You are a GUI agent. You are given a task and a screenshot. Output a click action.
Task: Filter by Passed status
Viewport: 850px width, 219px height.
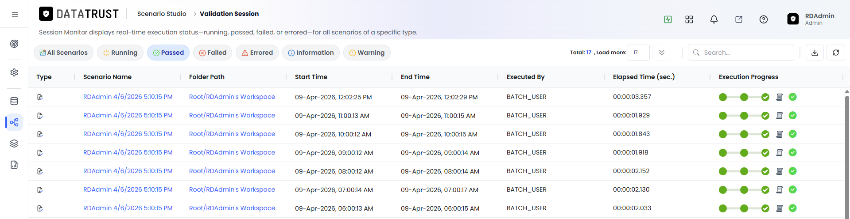pyautogui.click(x=168, y=53)
